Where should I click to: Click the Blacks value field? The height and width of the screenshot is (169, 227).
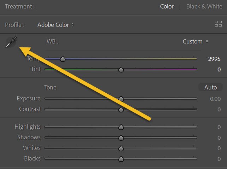click(x=219, y=158)
